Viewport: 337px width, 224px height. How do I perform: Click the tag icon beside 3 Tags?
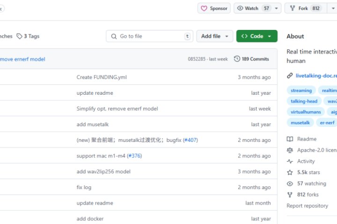click(19, 36)
